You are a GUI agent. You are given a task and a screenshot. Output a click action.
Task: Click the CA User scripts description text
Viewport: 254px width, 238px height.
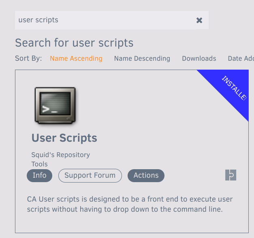(x=130, y=204)
